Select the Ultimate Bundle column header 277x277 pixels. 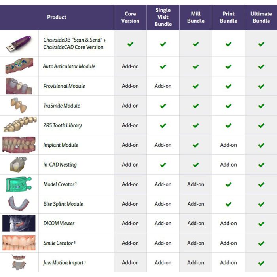coord(261,17)
